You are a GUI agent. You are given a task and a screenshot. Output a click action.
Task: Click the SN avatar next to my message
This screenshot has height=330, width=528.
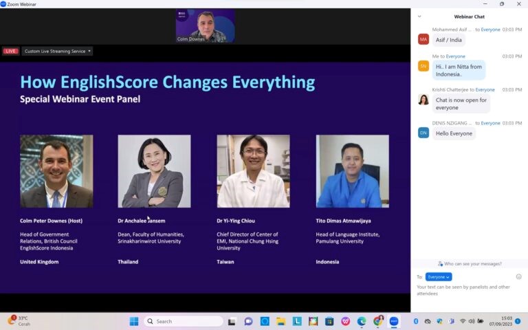click(x=423, y=66)
